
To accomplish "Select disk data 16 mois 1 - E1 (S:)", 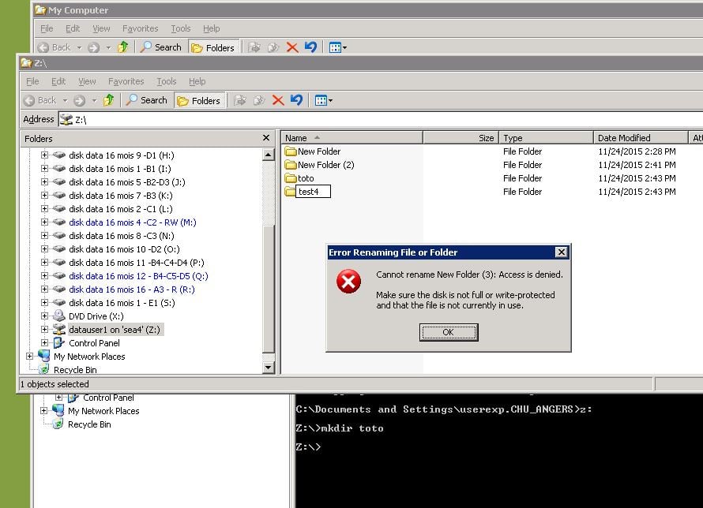I will [x=122, y=303].
